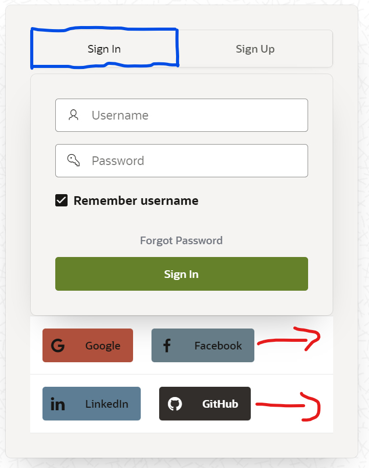Click the GitHub octocat icon
This screenshot has height=468, width=369.
click(176, 404)
